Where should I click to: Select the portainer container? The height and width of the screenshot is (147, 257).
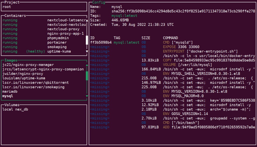click(x=44, y=42)
